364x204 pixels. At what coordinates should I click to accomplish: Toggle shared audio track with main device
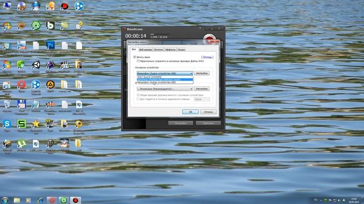[x=138, y=95]
